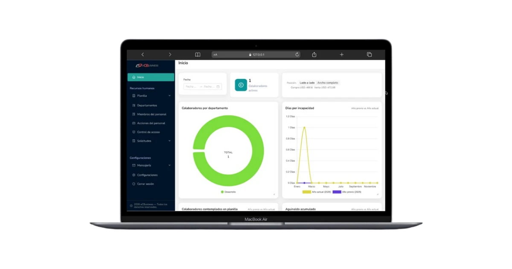
Task: Click the AA reader text size control
Action: 215,55
